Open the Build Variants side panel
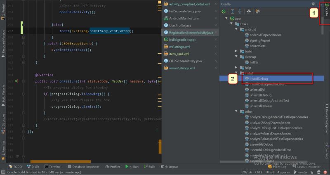This screenshot has width=330, height=175. point(3,95)
